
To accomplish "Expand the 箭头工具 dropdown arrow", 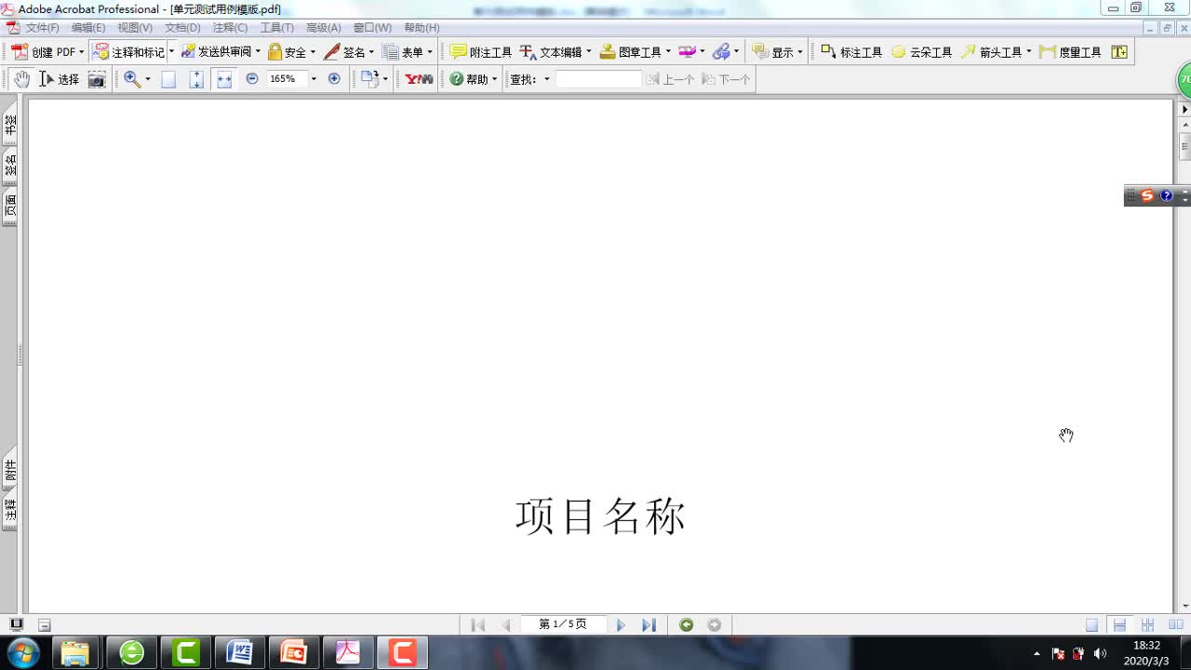I will click(x=1029, y=52).
